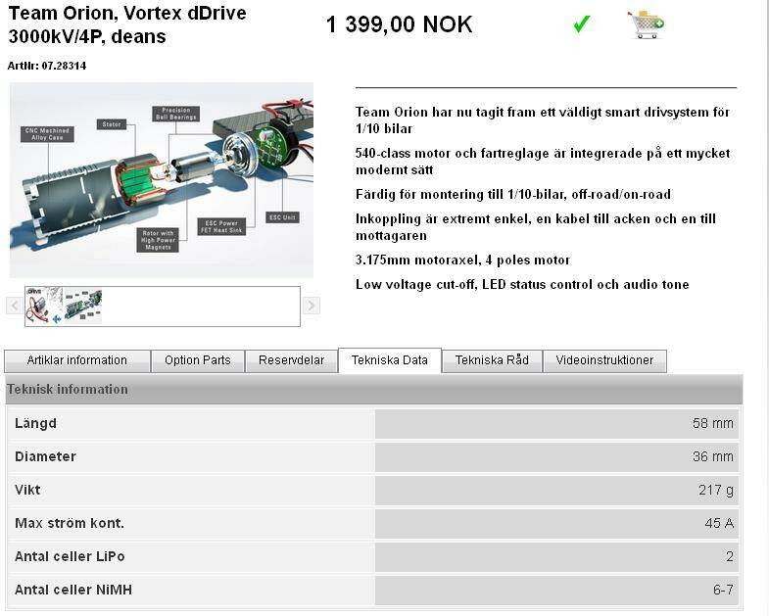Open the Artiklar information tab
This screenshot has height=616, width=769.
click(x=77, y=361)
